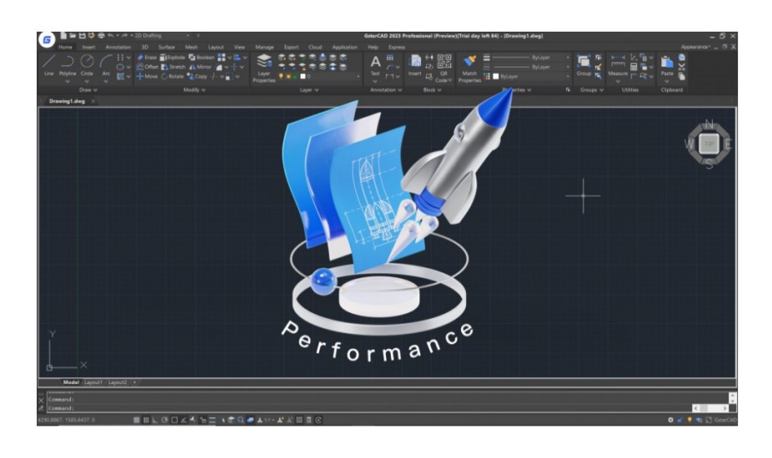The width and height of the screenshot is (772, 458).
Task: Click the Explode tool
Action: 173,57
